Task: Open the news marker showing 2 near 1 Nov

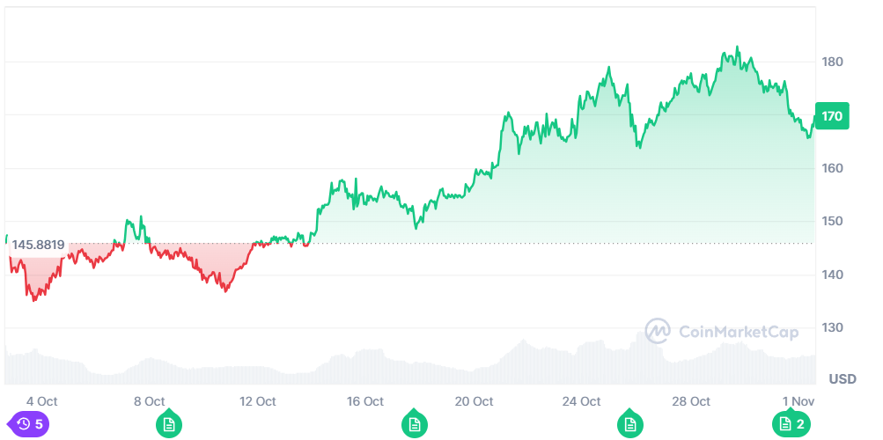Action: point(792,424)
